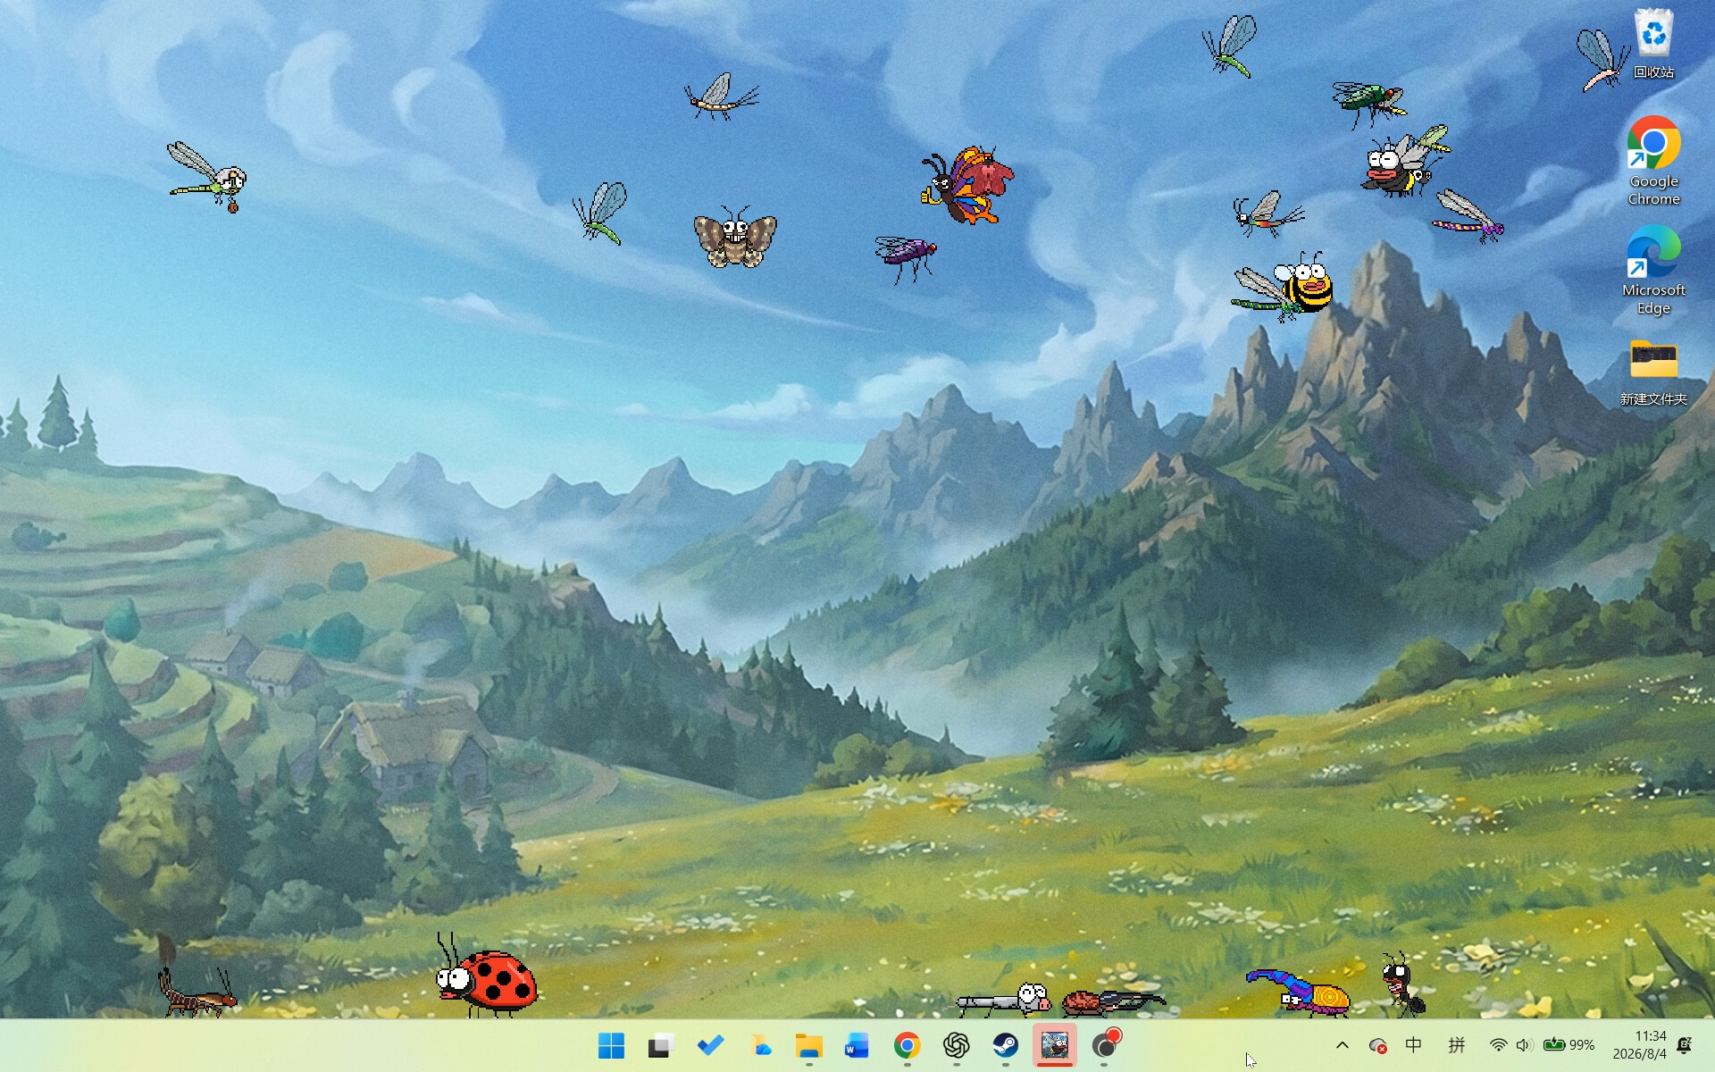Click the 99% battery indicator
The height and width of the screenshot is (1072, 1715).
pos(1569,1045)
